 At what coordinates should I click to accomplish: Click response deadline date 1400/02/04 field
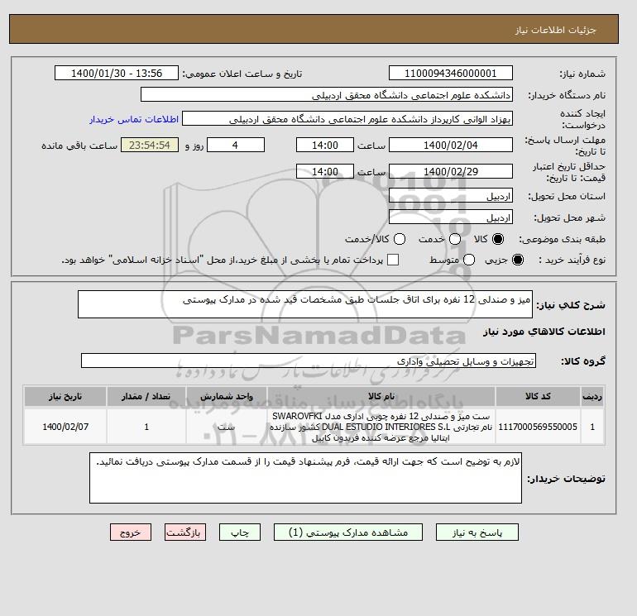tap(451, 145)
